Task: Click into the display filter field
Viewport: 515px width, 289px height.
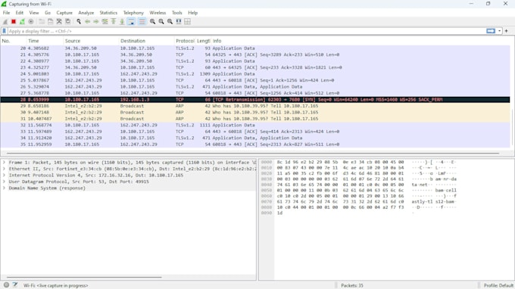Action: point(246,31)
